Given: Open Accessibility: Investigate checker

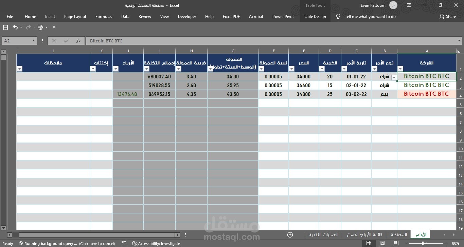Looking at the screenshot, I should 156,243.
